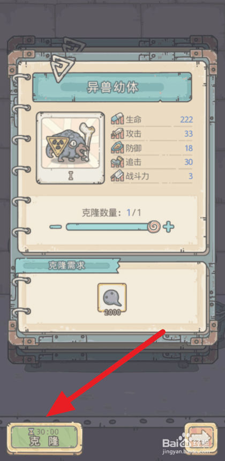
Task: Click the 异兽幼体 title banner
Action: [112, 87]
